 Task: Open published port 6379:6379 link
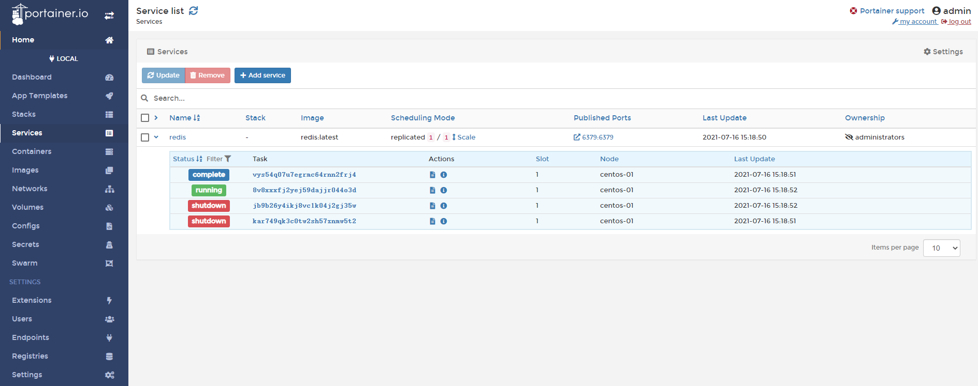[593, 137]
